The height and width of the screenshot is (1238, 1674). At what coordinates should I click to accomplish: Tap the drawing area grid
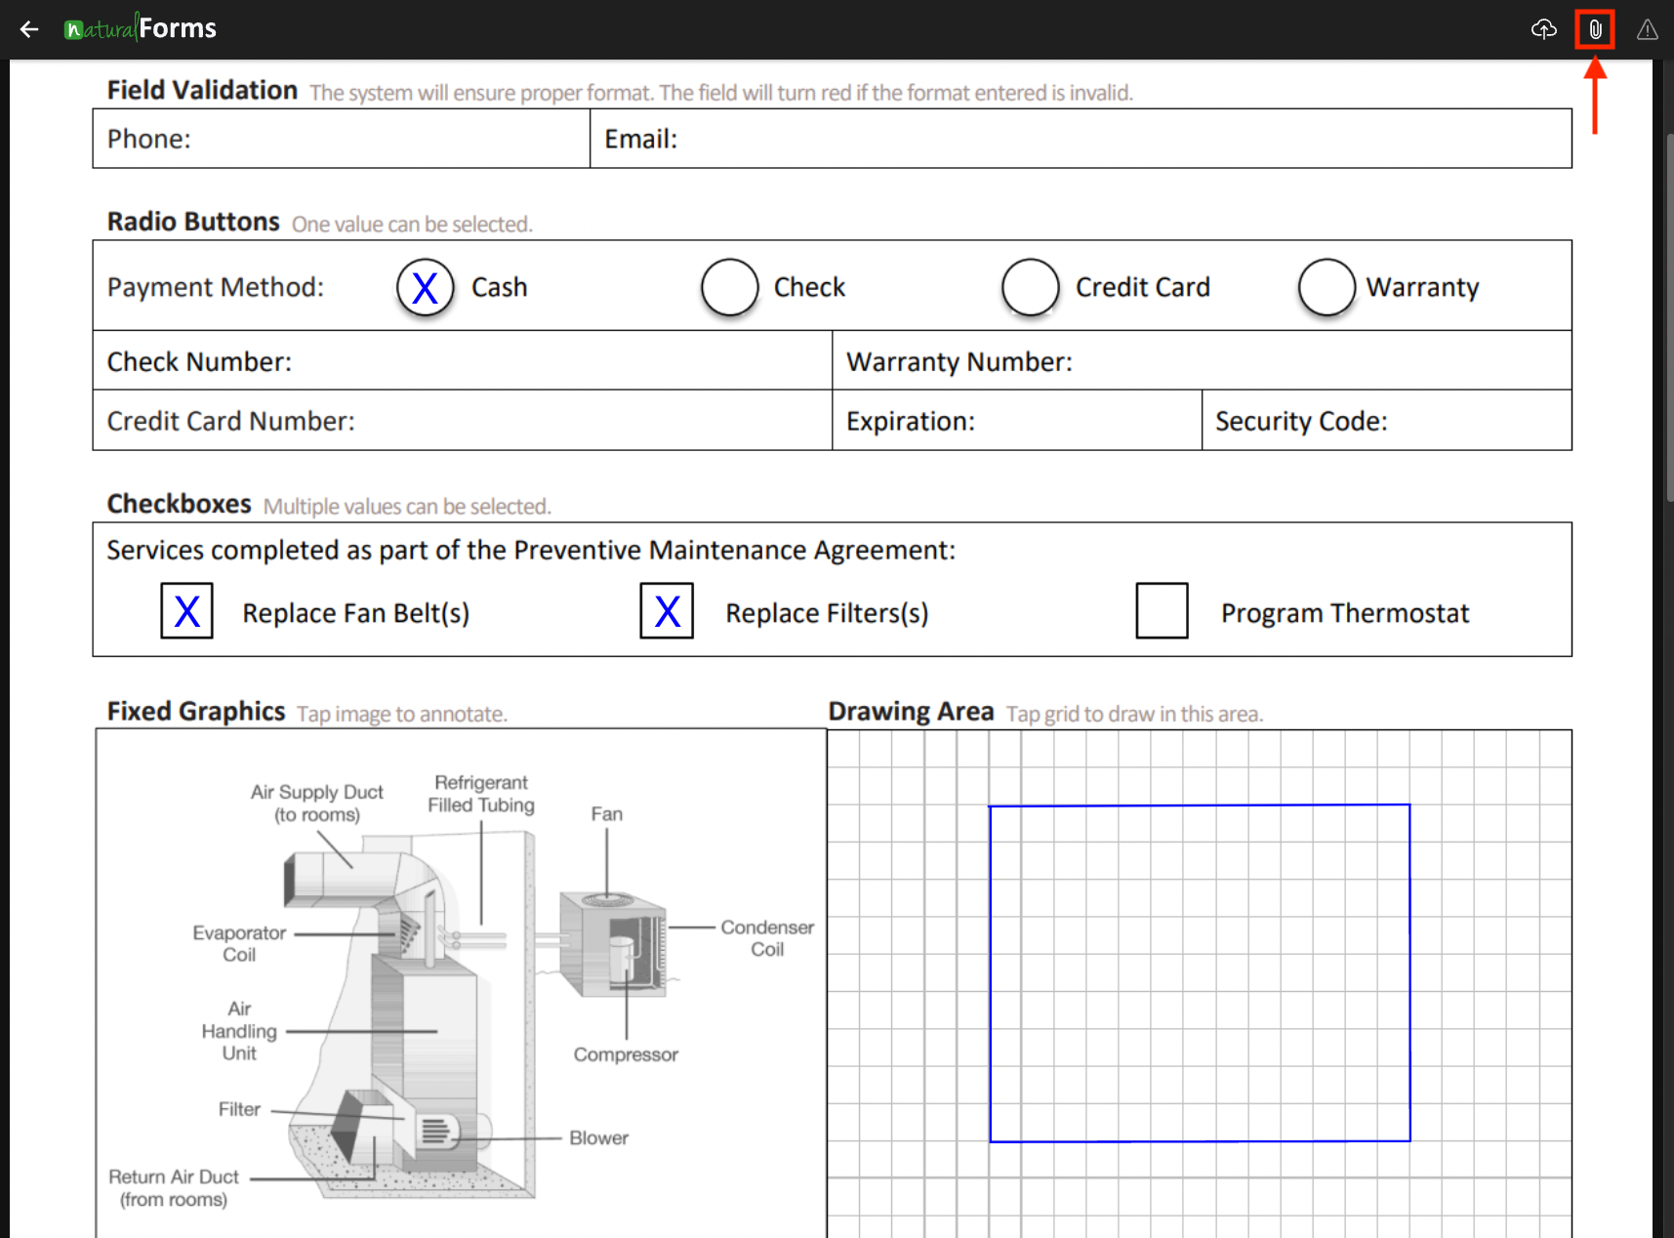1200,984
